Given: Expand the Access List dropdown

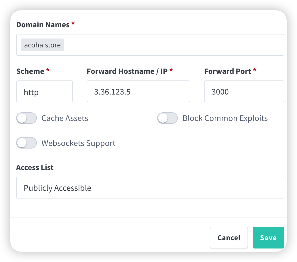Looking at the screenshot, I should tap(150, 188).
